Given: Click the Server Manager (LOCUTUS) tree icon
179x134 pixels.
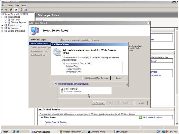Looking at the screenshot, I should click(3, 14).
